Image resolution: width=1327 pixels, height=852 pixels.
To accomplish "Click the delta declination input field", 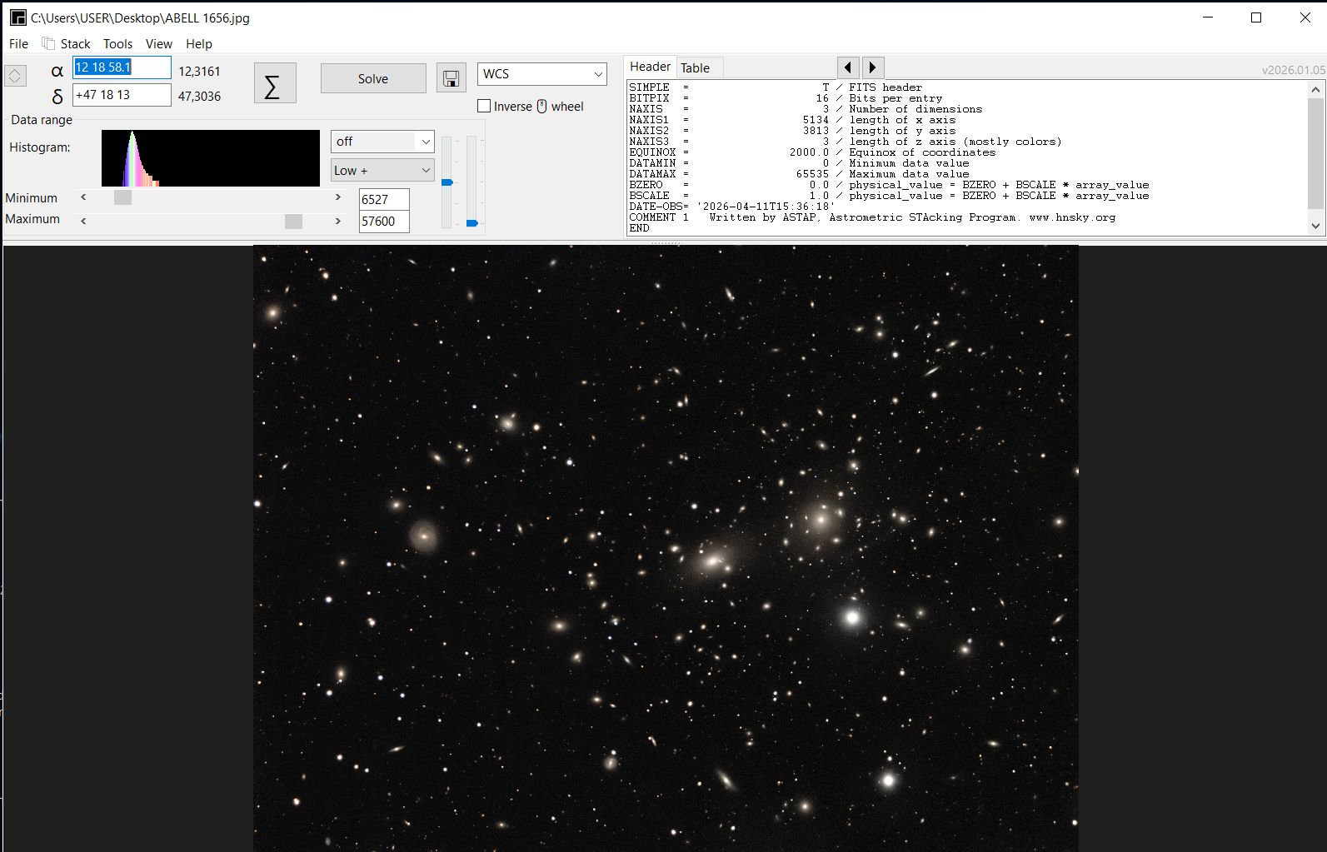I will pyautogui.click(x=122, y=95).
